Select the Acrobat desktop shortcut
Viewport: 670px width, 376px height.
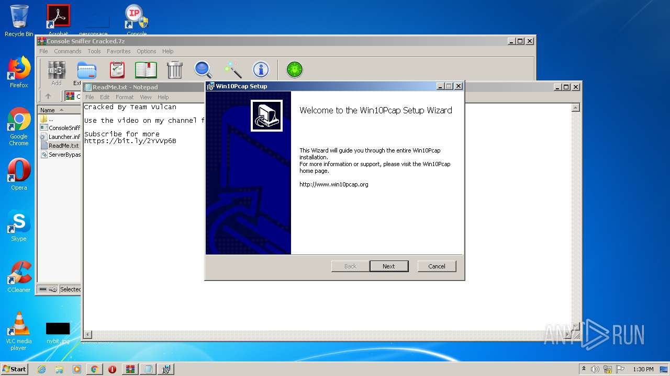(x=58, y=19)
